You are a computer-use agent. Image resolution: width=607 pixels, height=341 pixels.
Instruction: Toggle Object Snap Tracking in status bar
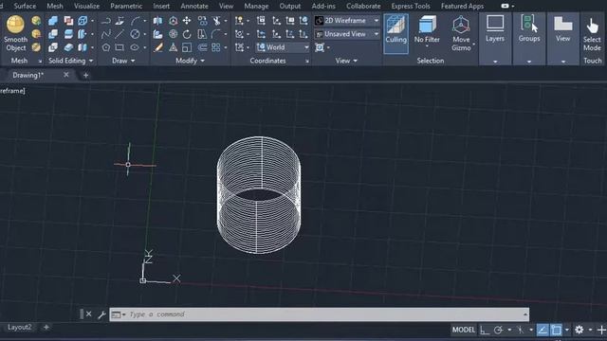(543, 330)
